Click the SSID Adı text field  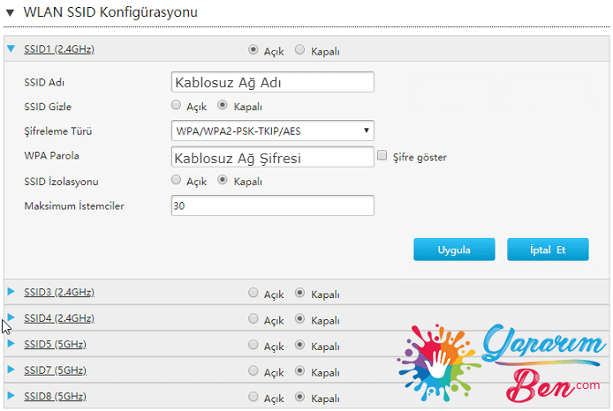[x=272, y=82]
